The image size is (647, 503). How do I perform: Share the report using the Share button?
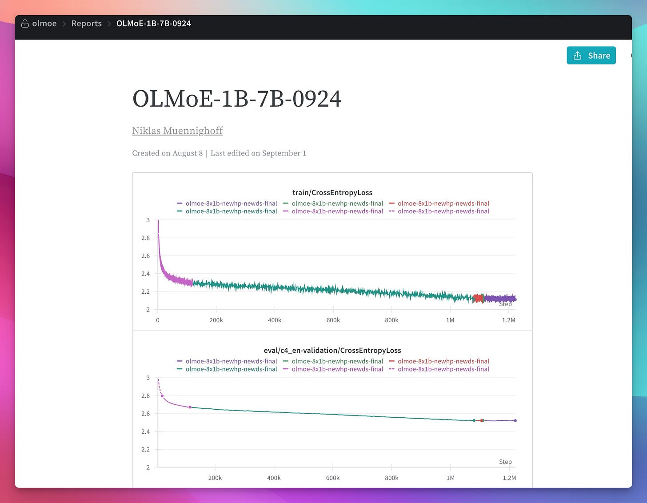point(591,56)
